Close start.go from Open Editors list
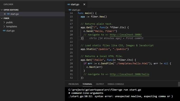 pyautogui.click(x=5, y=14)
